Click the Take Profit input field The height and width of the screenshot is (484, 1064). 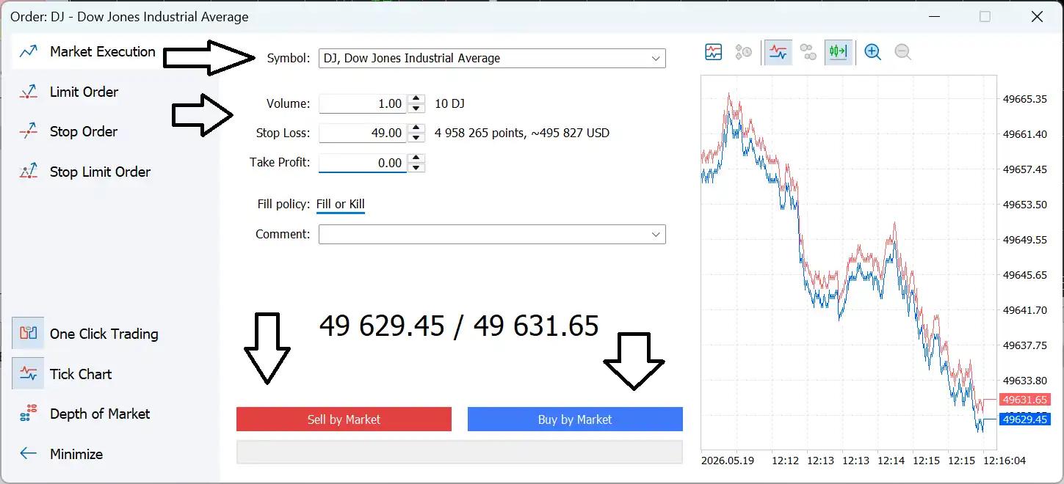tap(362, 163)
